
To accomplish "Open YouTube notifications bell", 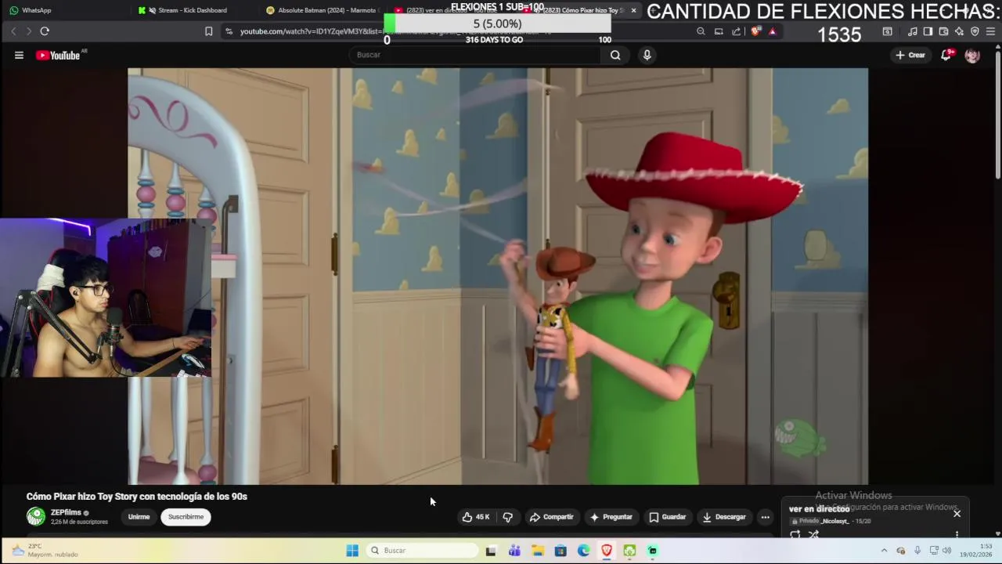I will [946, 55].
